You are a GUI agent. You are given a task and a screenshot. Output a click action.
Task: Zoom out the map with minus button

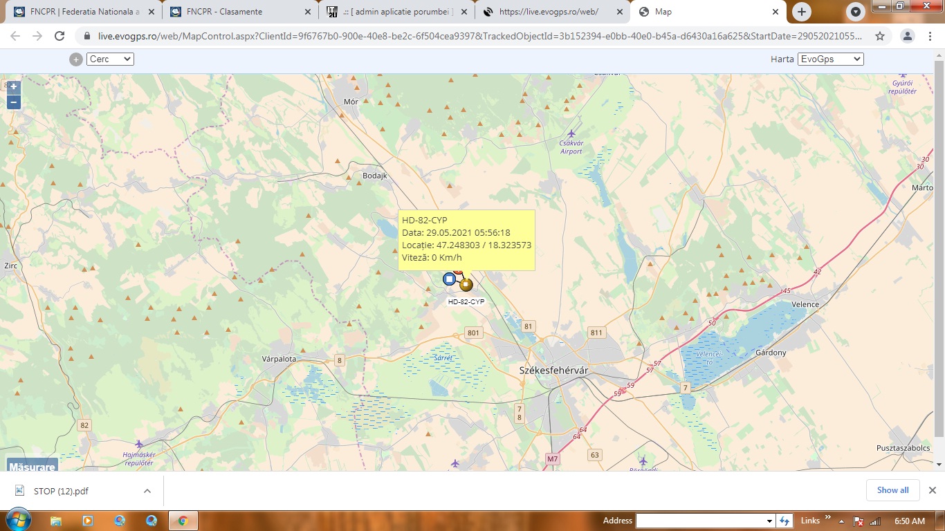pyautogui.click(x=13, y=103)
